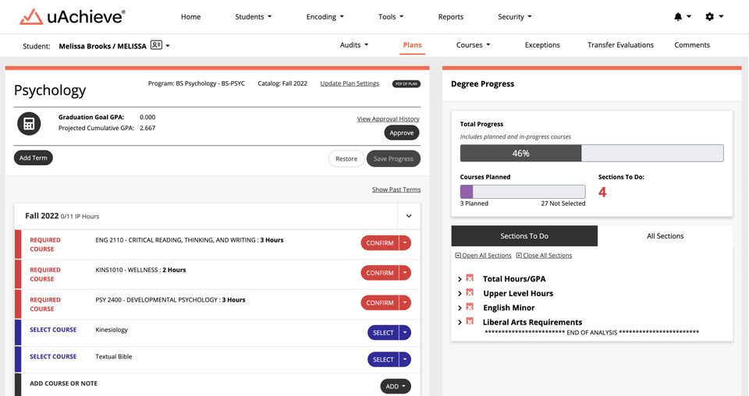749x396 pixels.
Task: Click the Psychology plan title
Action: (x=50, y=90)
